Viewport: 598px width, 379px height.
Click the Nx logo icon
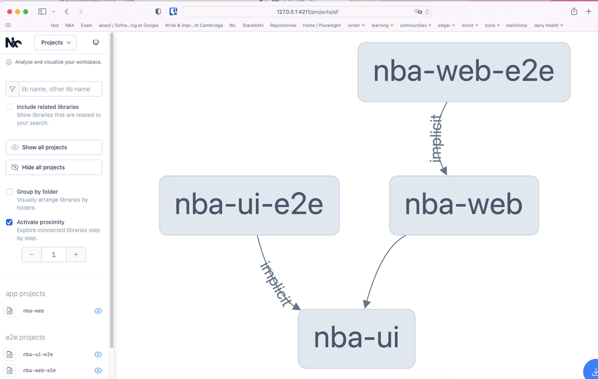coord(13,43)
